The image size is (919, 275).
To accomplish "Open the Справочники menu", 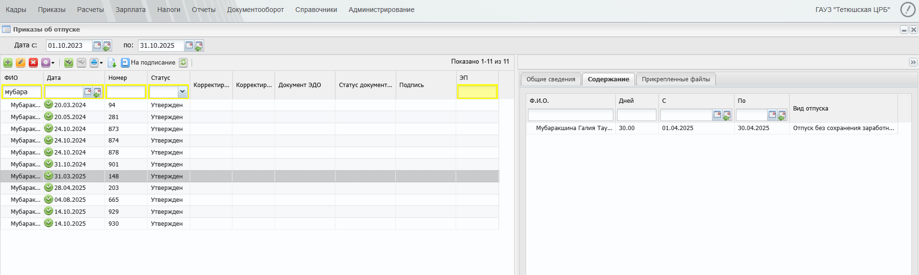I will click(x=316, y=10).
